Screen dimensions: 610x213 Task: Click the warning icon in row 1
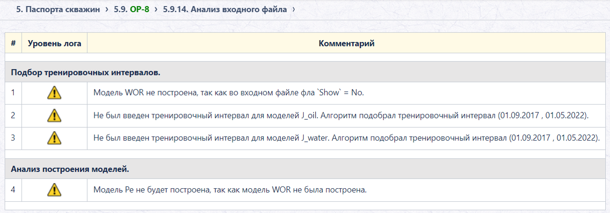(x=54, y=93)
